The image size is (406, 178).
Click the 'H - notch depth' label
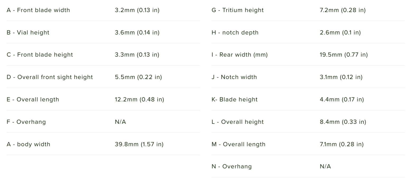pos(235,33)
